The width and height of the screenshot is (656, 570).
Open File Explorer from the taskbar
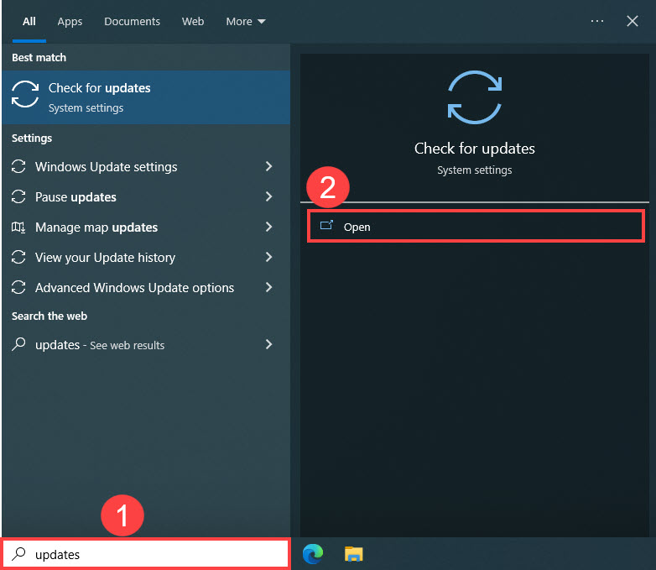click(353, 554)
